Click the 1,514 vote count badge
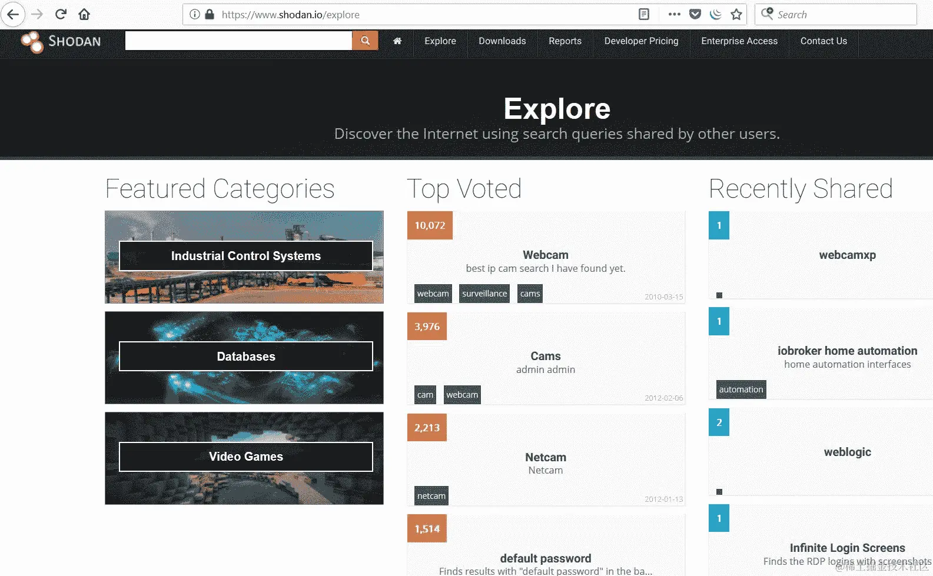The width and height of the screenshot is (933, 576). (427, 529)
